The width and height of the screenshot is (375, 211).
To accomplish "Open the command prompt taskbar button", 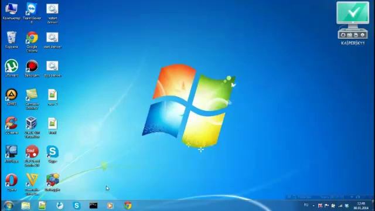I will click(94, 206).
